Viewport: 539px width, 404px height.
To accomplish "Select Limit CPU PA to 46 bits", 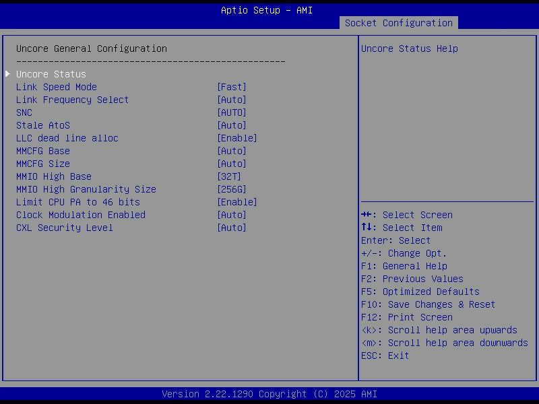I will pyautogui.click(x=78, y=202).
